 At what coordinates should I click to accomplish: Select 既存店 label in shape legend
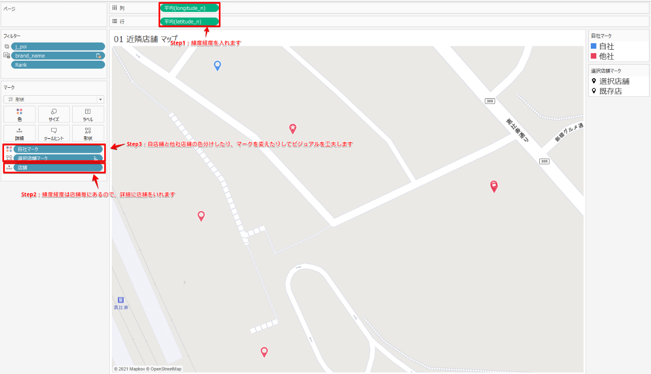(x=610, y=91)
